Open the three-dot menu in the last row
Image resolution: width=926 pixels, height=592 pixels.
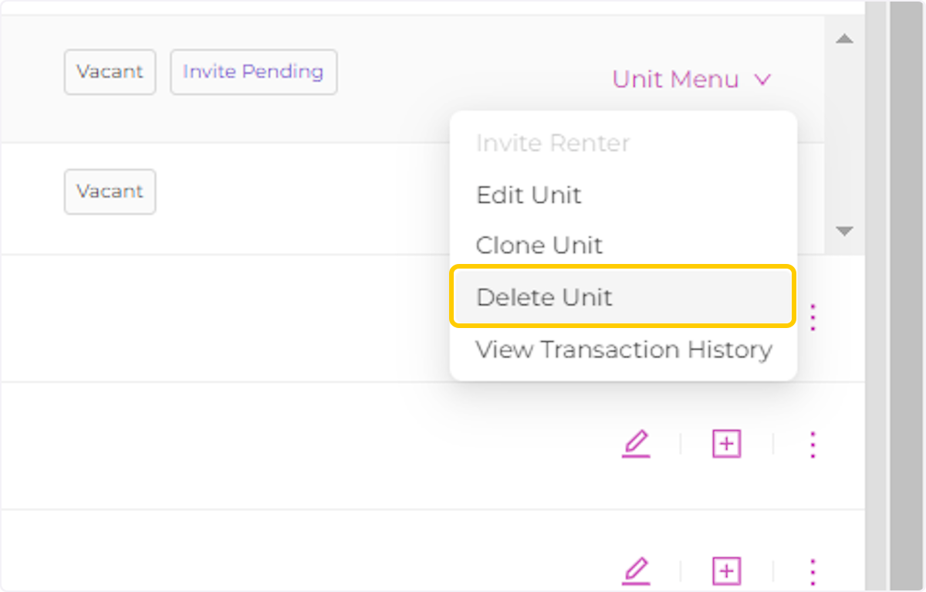point(813,571)
